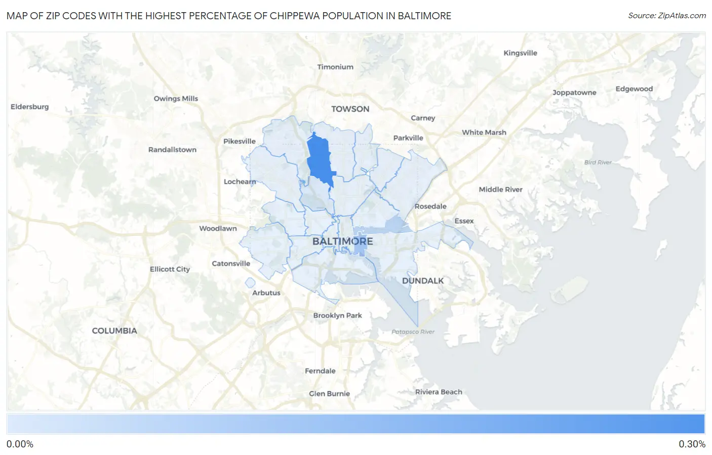Click the TOWSON map label
This screenshot has width=712, height=455.
(350, 109)
